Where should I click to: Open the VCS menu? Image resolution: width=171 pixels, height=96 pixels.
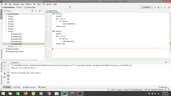pyautogui.click(x=44, y=4)
